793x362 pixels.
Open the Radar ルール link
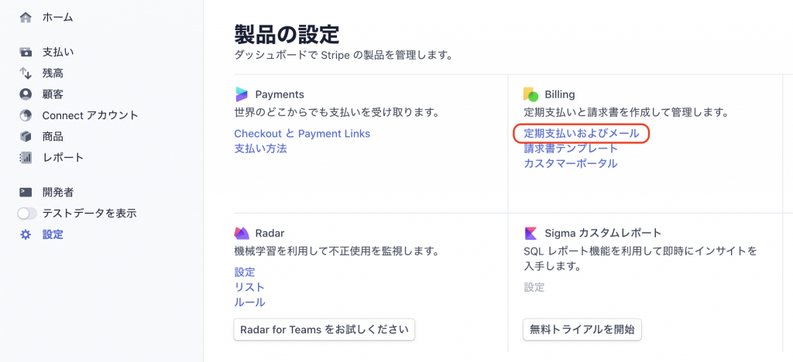(250, 302)
